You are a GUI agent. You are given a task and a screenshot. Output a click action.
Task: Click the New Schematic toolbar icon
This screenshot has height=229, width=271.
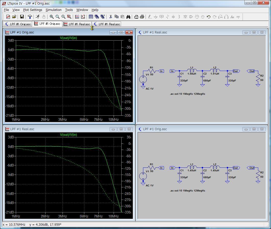[8, 17]
